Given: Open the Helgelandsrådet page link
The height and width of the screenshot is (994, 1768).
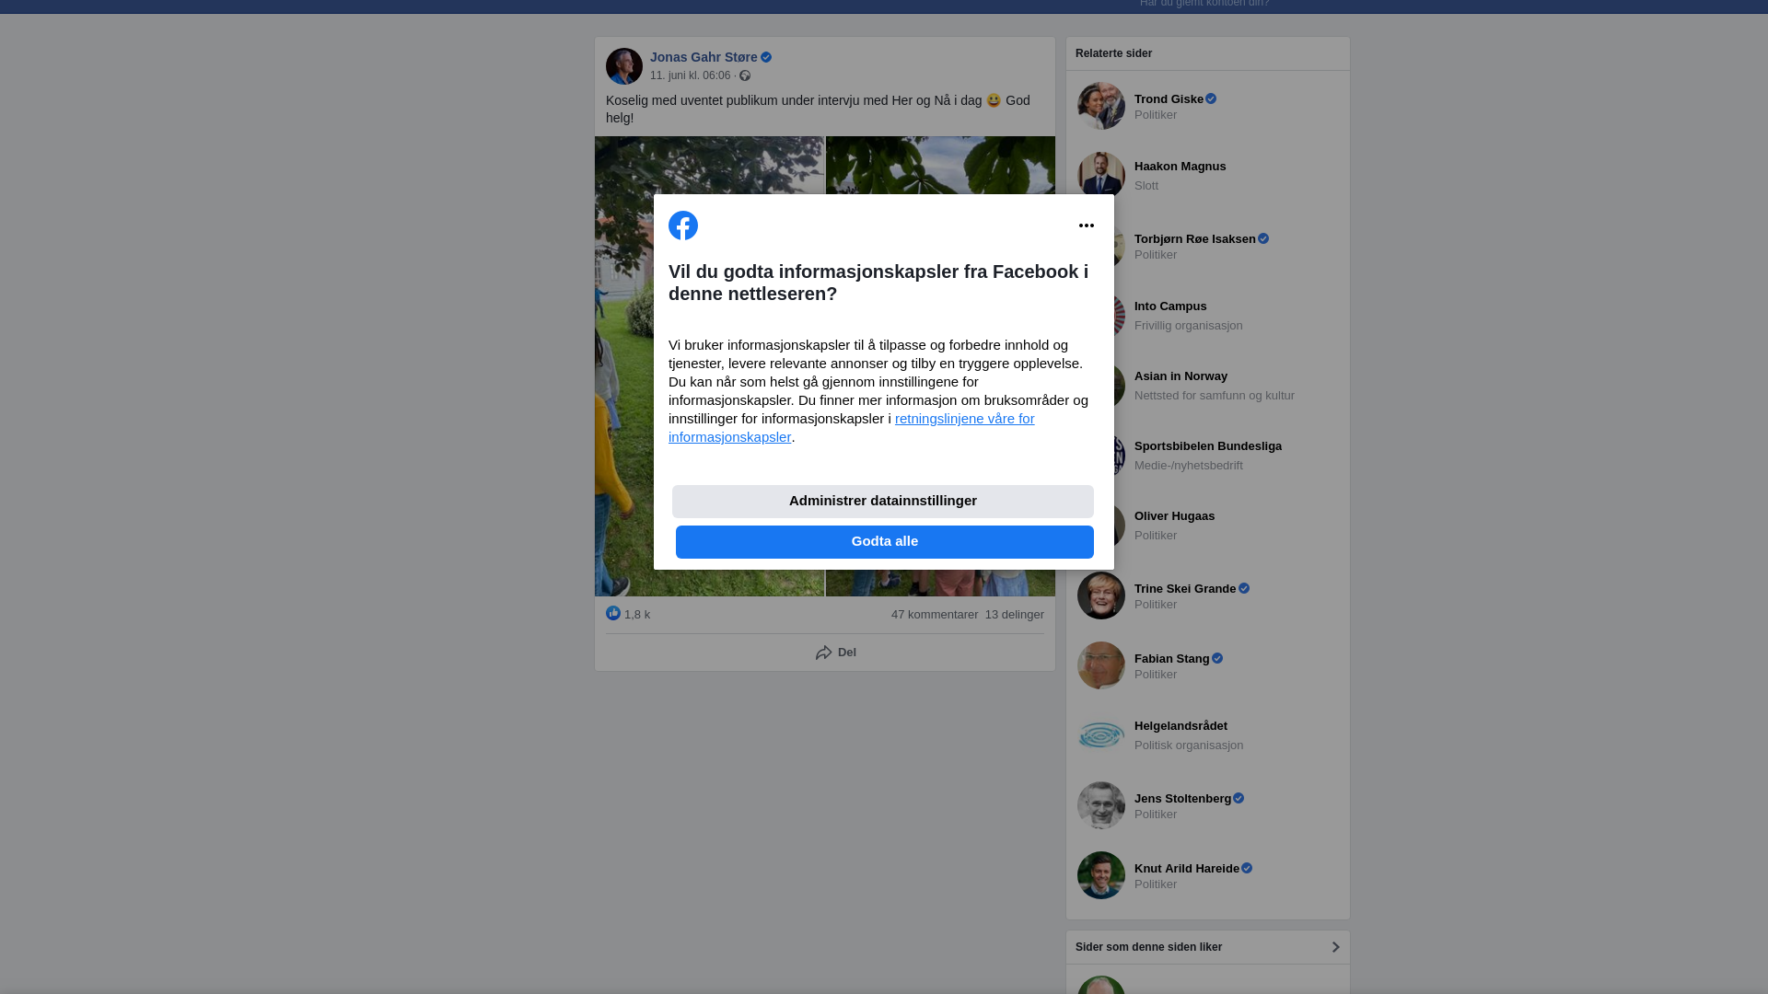Looking at the screenshot, I should coord(1181,726).
